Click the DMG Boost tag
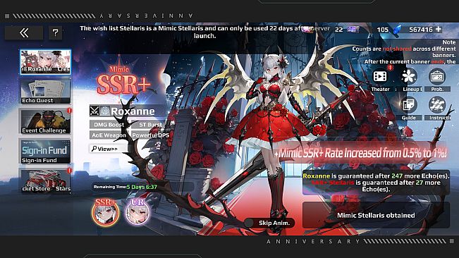 coord(109,125)
